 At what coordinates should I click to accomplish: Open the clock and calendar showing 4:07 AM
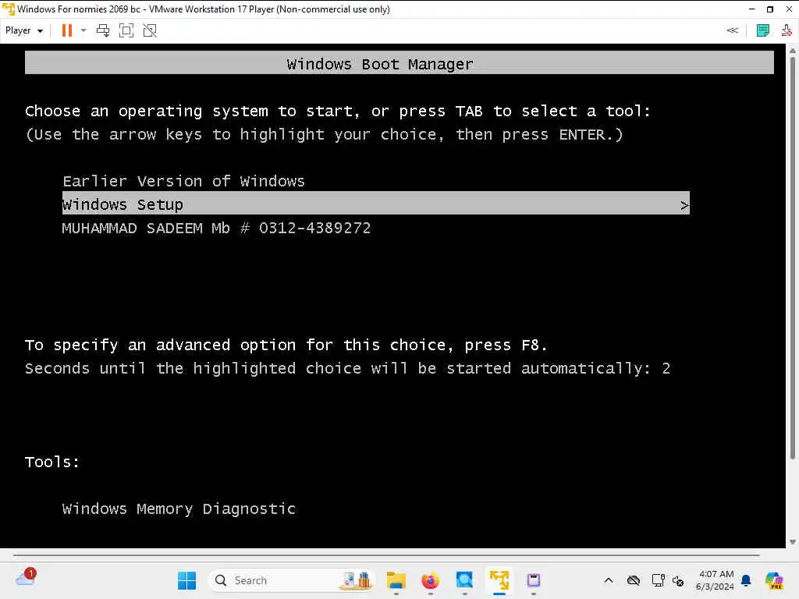click(x=716, y=580)
